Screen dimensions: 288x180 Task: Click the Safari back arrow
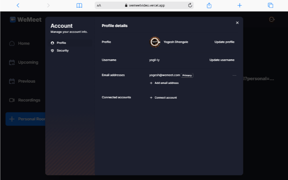pos(18,5)
